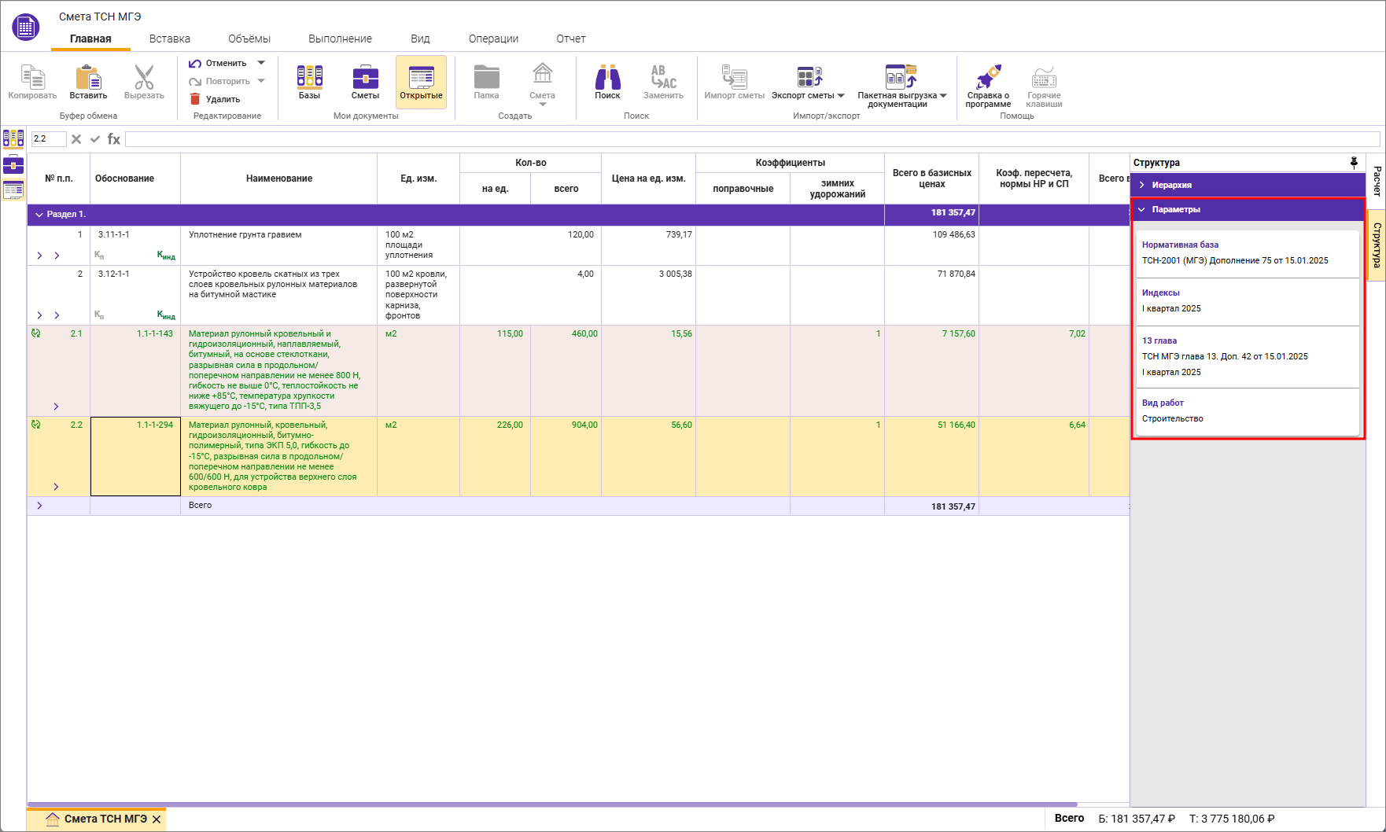Click the Индексы parameter link
The width and height of the screenshot is (1386, 832).
1160,293
